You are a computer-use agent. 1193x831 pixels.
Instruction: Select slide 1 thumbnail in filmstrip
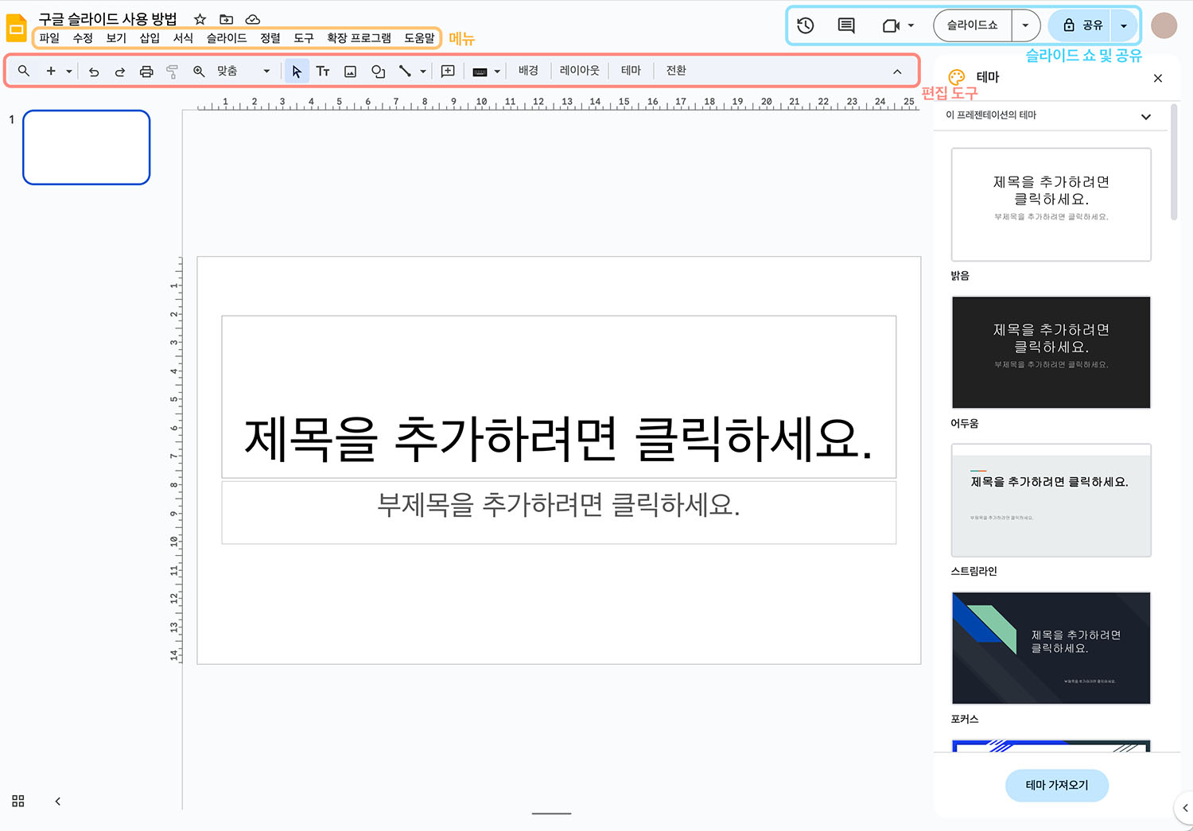[x=87, y=147]
